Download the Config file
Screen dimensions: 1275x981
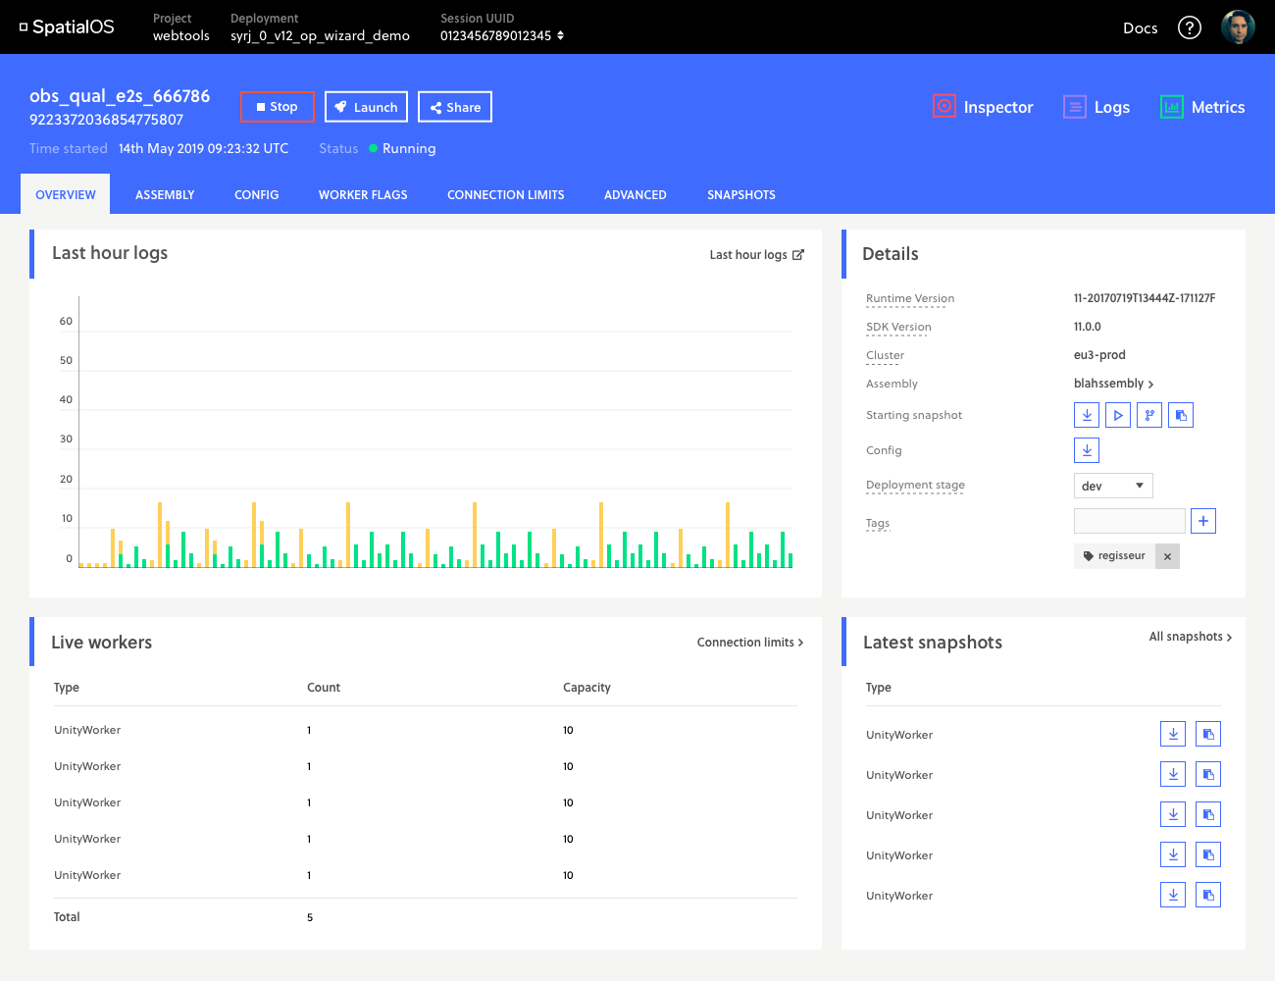point(1087,450)
